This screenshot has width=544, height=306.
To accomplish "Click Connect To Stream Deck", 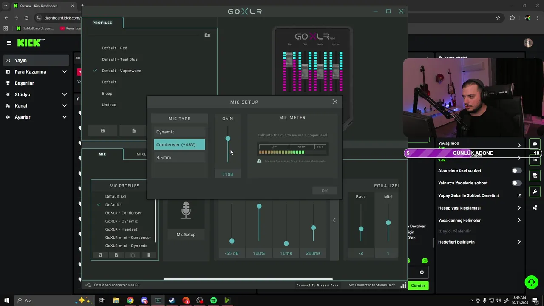I will coord(318,285).
